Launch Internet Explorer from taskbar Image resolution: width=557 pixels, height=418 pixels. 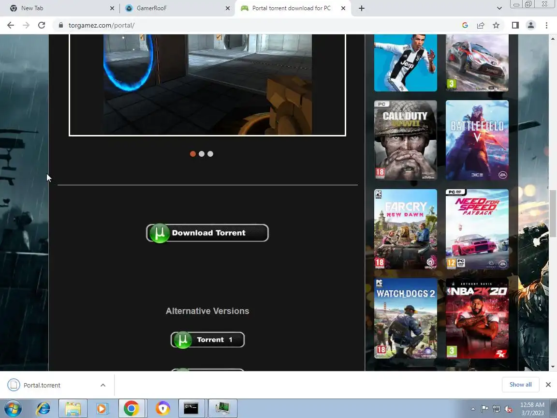coord(43,409)
